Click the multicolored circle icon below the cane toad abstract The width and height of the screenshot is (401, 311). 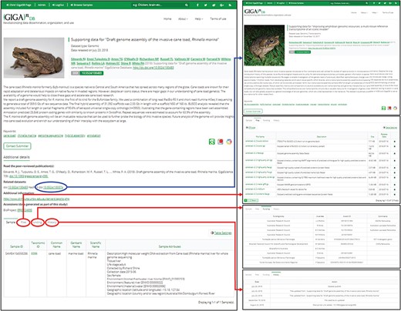[229, 142]
